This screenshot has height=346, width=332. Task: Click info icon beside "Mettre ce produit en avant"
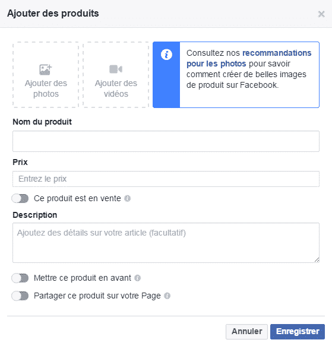tap(137, 278)
